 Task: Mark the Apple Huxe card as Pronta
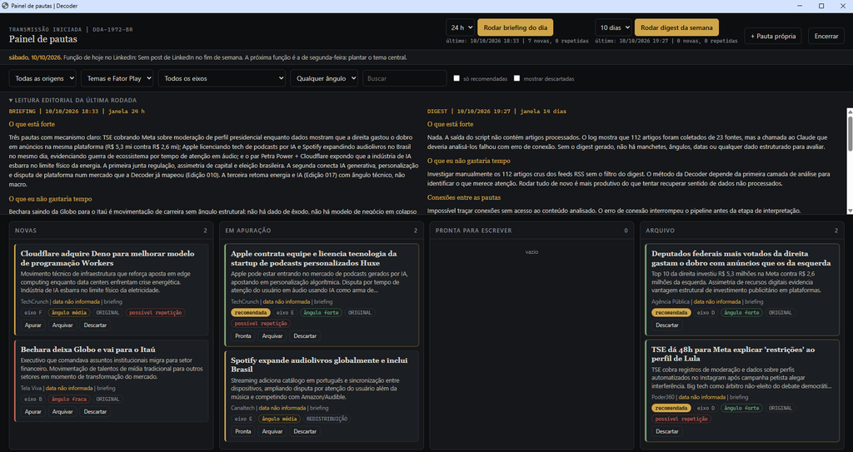pyautogui.click(x=243, y=335)
